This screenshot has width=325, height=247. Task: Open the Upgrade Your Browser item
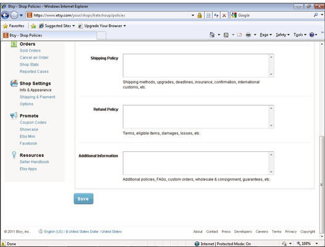102,26
